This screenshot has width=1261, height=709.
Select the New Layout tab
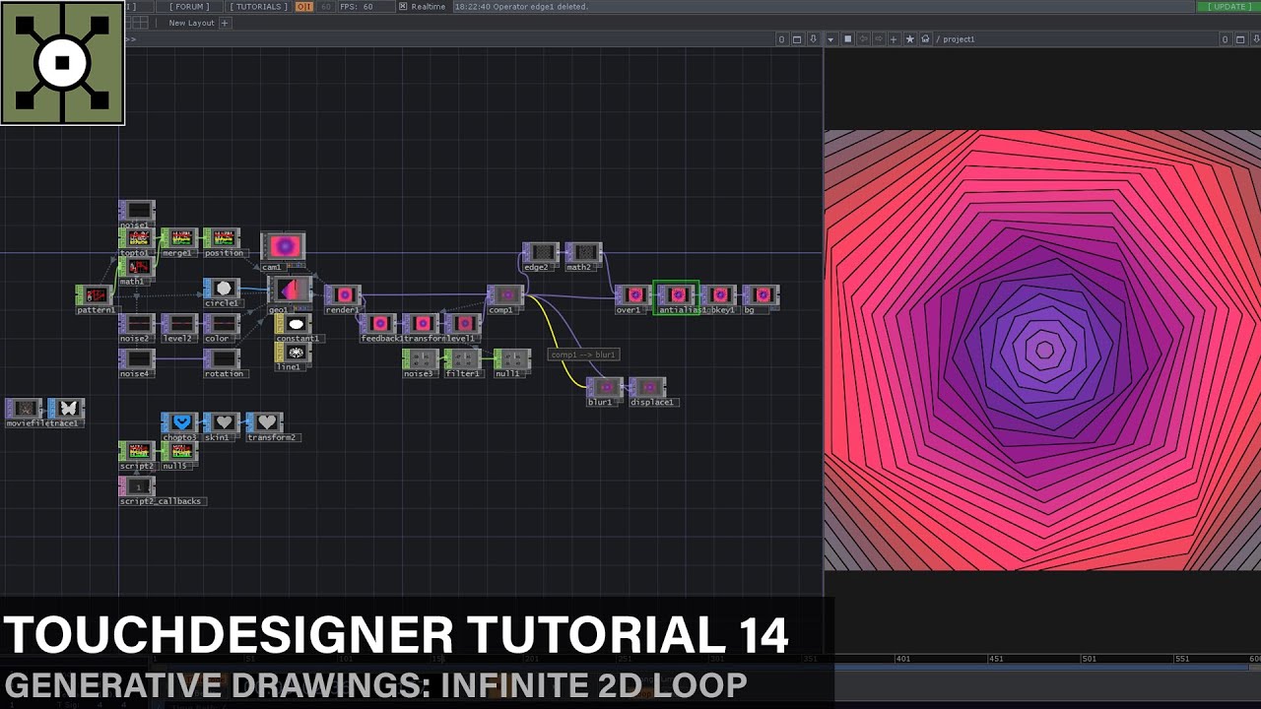[x=191, y=23]
